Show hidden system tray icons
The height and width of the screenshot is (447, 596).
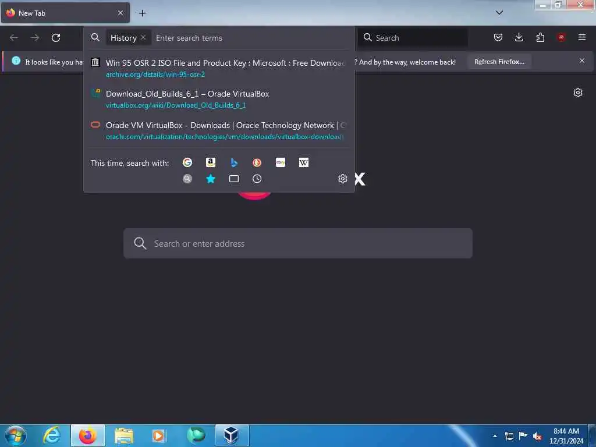click(495, 436)
